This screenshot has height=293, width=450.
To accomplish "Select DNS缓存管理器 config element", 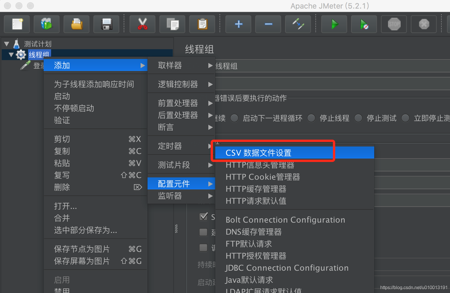I will (295, 232).
